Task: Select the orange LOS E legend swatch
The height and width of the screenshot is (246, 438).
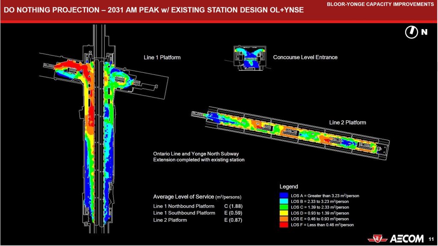Action: (284, 219)
